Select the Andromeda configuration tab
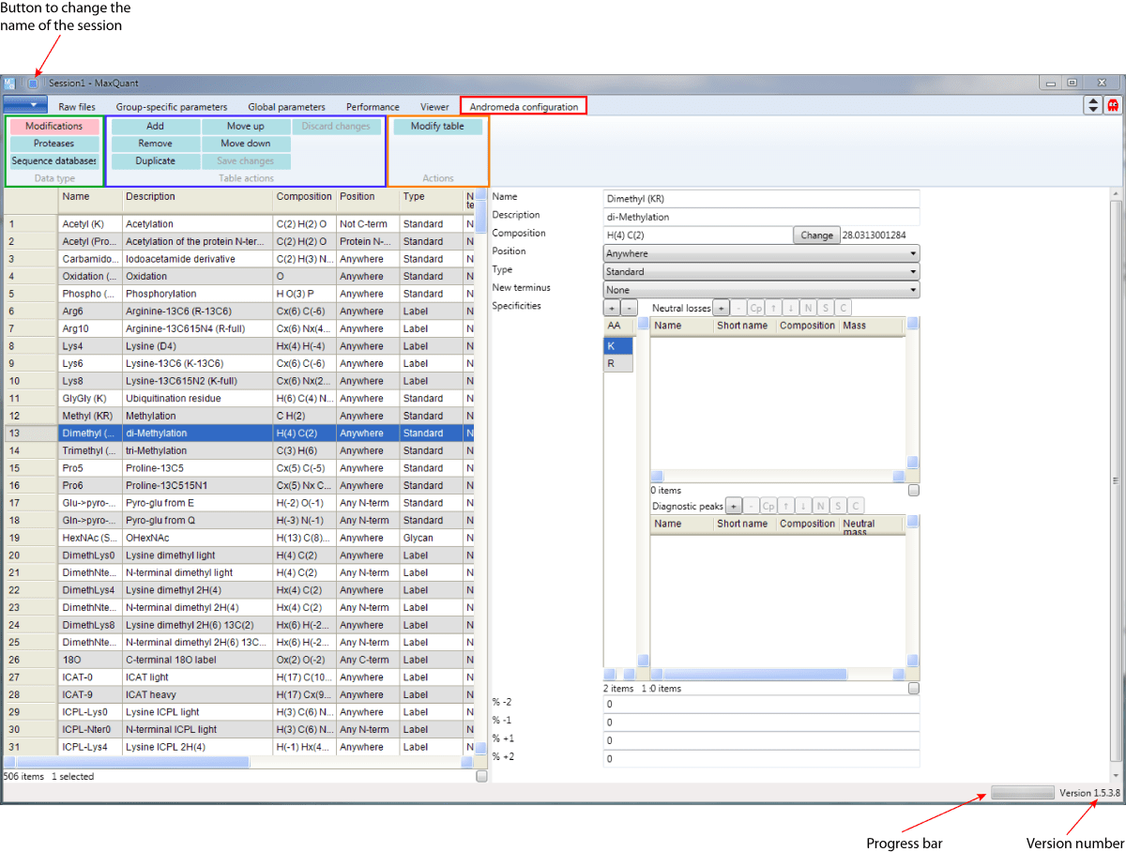 tap(524, 107)
